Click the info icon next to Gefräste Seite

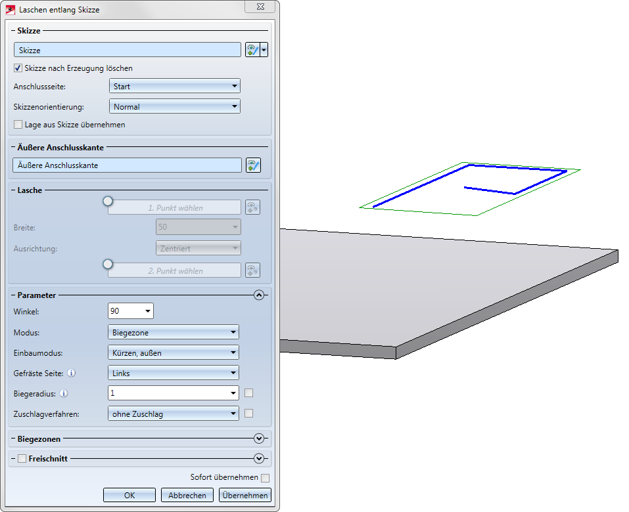click(x=72, y=373)
